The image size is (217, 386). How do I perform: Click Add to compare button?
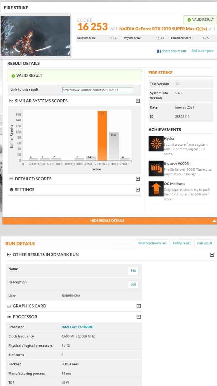[x=202, y=51]
